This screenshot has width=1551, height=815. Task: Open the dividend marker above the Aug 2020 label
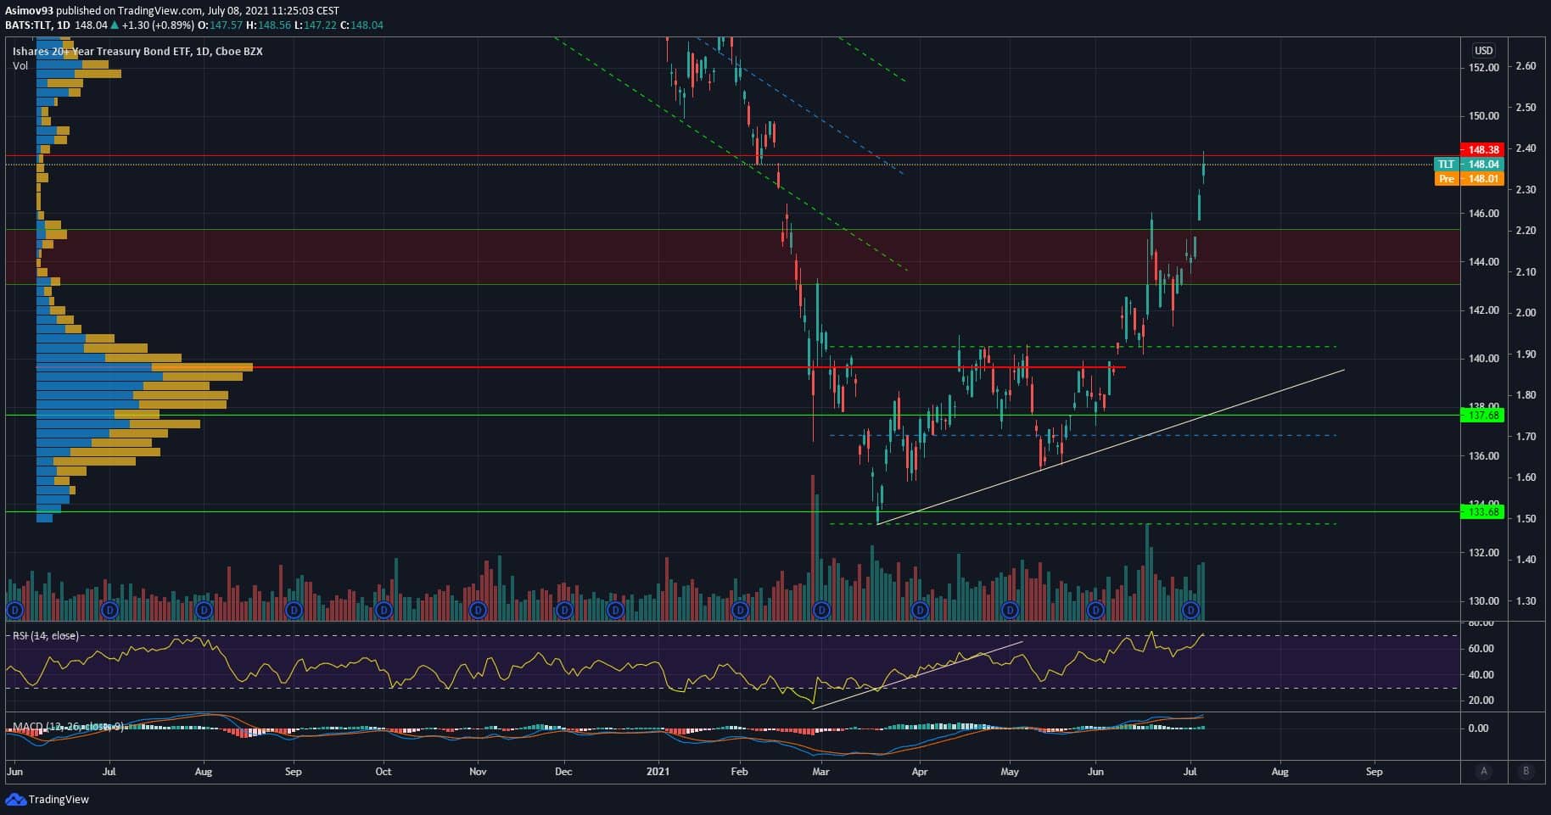click(203, 610)
